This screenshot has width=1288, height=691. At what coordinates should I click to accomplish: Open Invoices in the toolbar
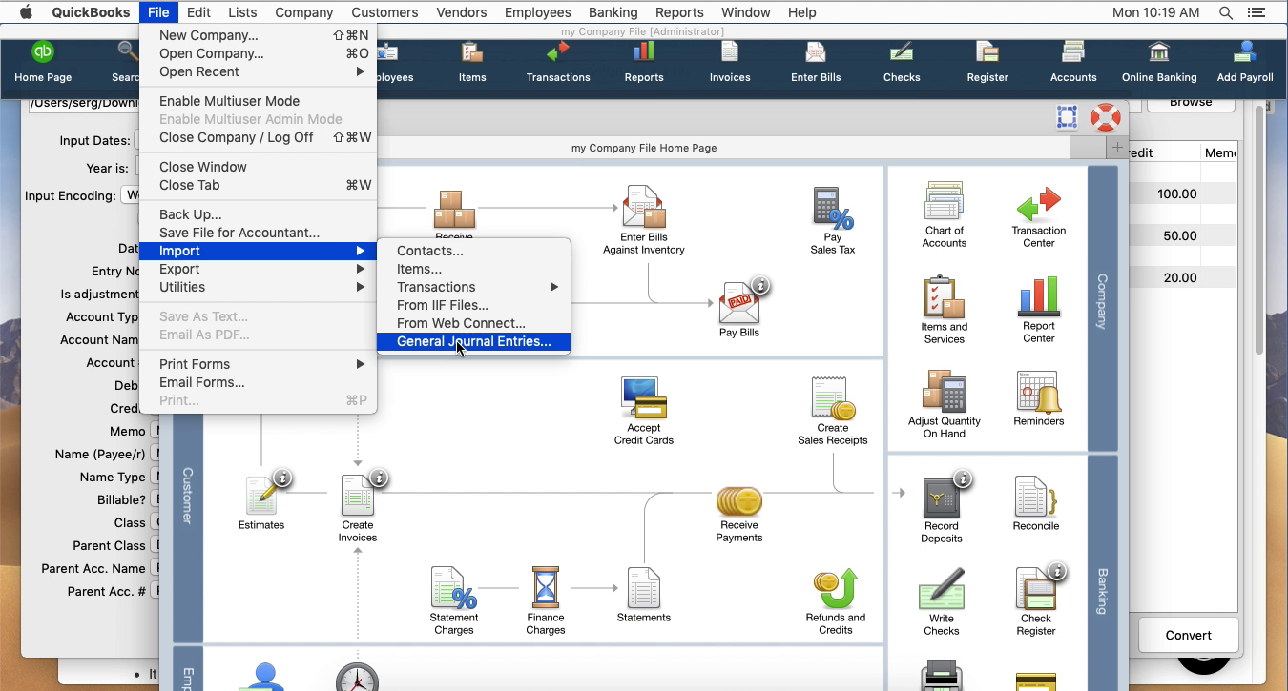click(x=730, y=62)
